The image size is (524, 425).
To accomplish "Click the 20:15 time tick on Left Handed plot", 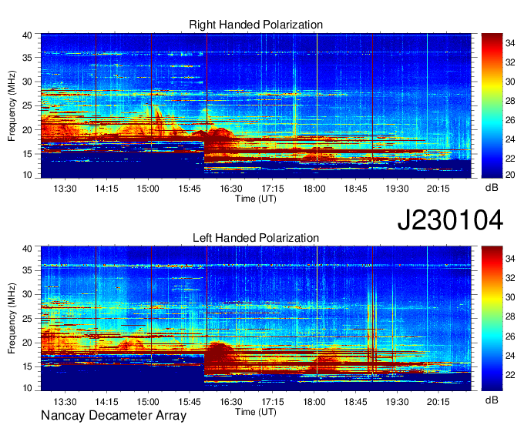I will [x=438, y=402].
